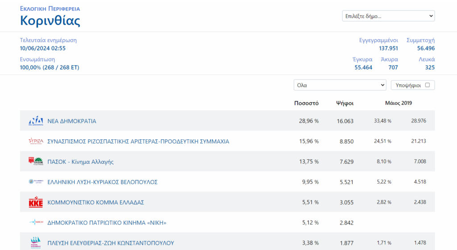Click the Plefsi Eleftherias sailboat logo
Image resolution: width=457 pixels, height=250 pixels.
click(36, 242)
